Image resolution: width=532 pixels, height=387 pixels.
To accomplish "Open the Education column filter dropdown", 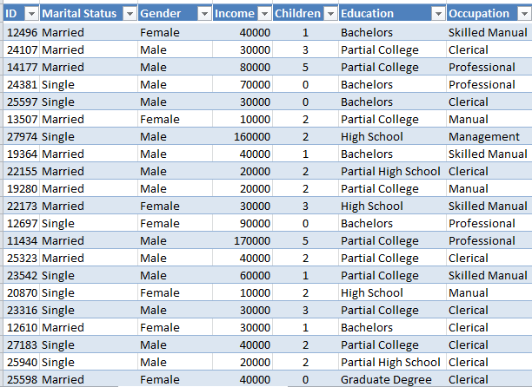I will [437, 14].
